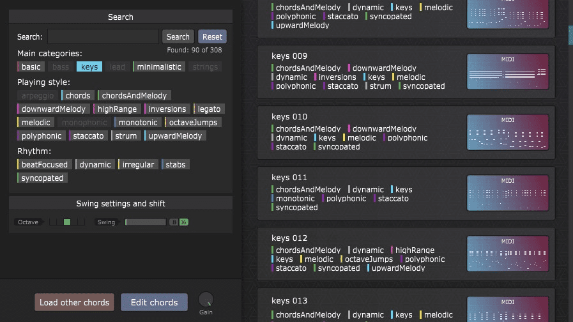Select strum filter in search panel
The image size is (573, 322).
click(x=126, y=136)
